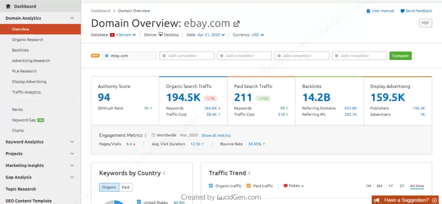442x204 pixels.
Task: Click the Dashboard home icon
Action: pos(8,7)
